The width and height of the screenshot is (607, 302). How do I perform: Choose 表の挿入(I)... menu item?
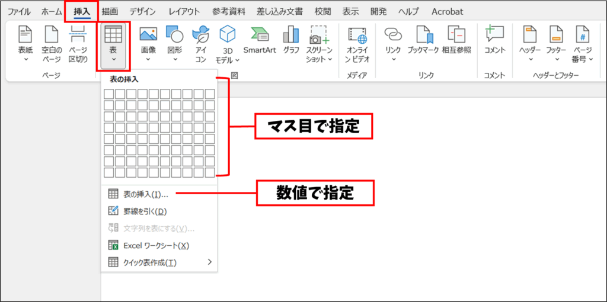159,194
